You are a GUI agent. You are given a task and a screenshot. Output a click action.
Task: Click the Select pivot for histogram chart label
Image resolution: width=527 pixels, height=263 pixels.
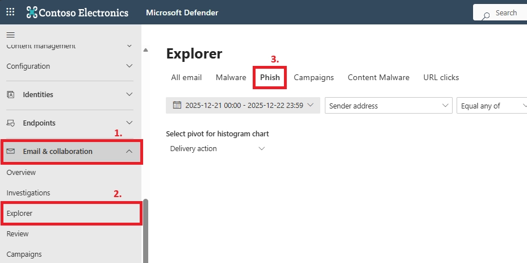click(218, 134)
